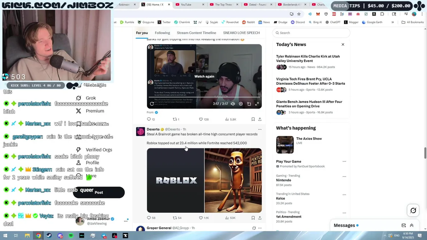Image resolution: width=427 pixels, height=240 pixels.
Task: Open more options for Nintendo trend
Action: click(x=344, y=176)
